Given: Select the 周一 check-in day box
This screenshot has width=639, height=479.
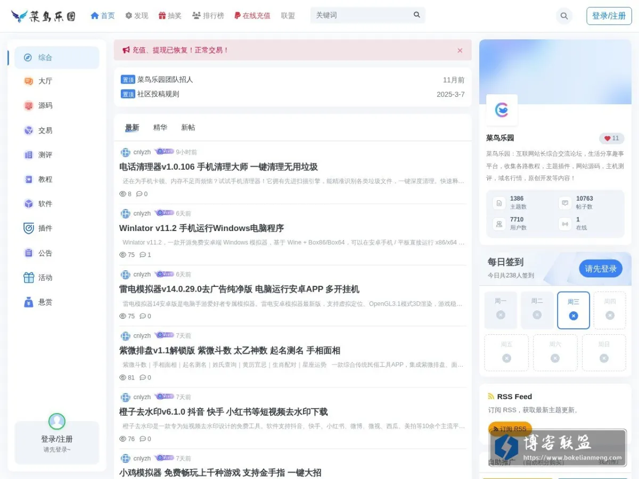Looking at the screenshot, I should click(x=501, y=310).
